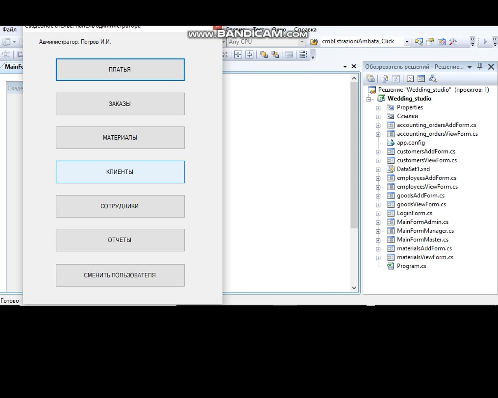Click the ОТЧЕТЫ button
The width and height of the screenshot is (498, 398).
(x=120, y=240)
